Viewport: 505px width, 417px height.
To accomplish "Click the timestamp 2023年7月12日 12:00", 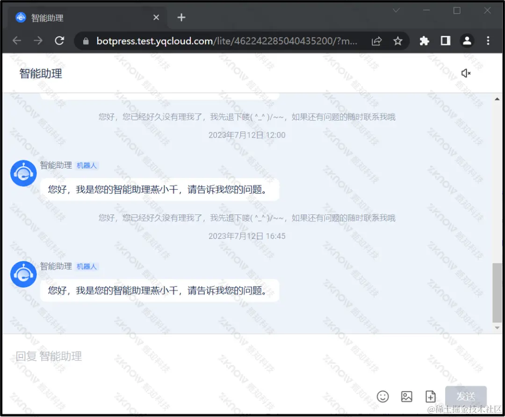I will click(x=247, y=135).
